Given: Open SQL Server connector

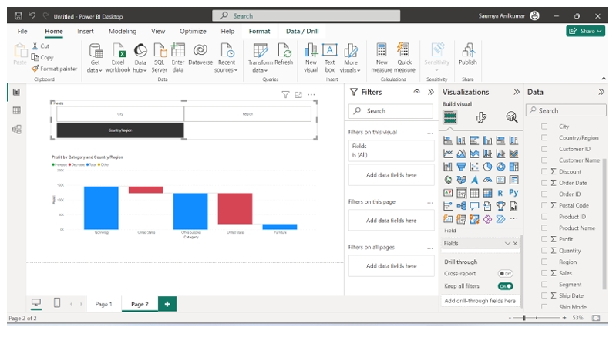Looking at the screenshot, I should (x=159, y=58).
